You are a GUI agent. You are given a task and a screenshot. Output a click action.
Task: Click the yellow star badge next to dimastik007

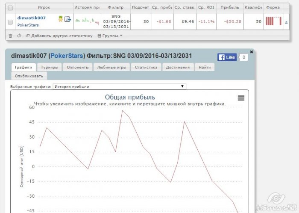click(x=61, y=19)
